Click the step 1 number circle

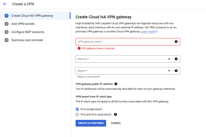pyautogui.click(x=7, y=16)
